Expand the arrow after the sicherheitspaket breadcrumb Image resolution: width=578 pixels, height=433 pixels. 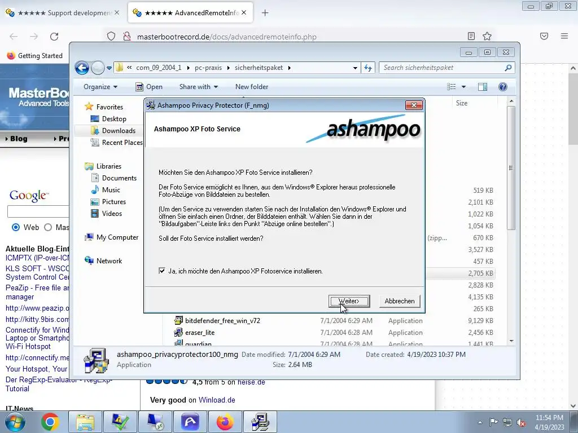tap(290, 68)
